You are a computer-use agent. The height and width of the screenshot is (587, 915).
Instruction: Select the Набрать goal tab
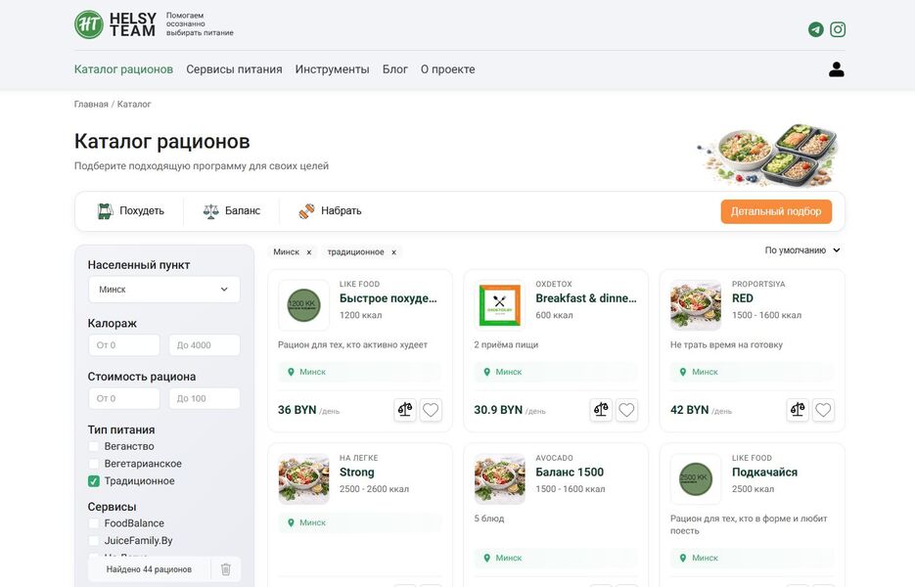330,210
